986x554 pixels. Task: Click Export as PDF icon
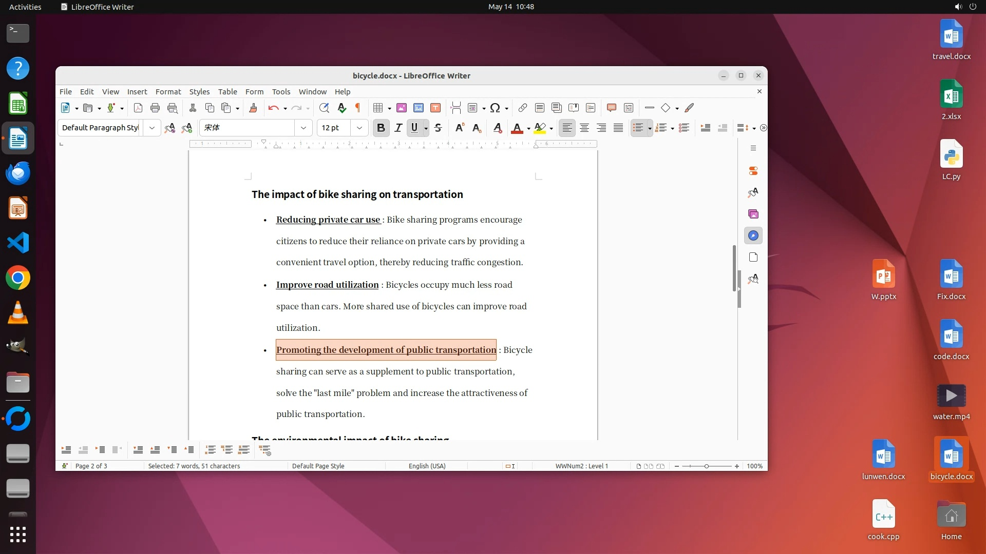pos(138,108)
